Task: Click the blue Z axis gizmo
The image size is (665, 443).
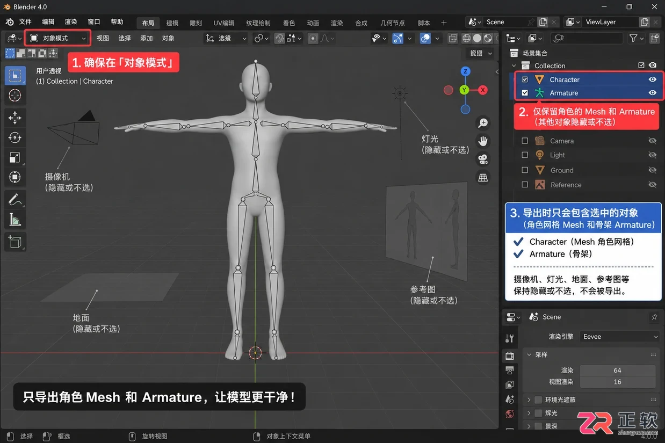Action: click(x=466, y=71)
